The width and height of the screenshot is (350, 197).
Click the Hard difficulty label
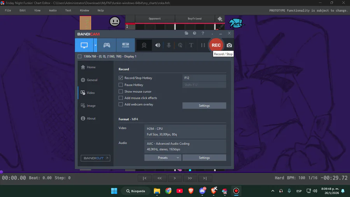pyautogui.click(x=279, y=178)
